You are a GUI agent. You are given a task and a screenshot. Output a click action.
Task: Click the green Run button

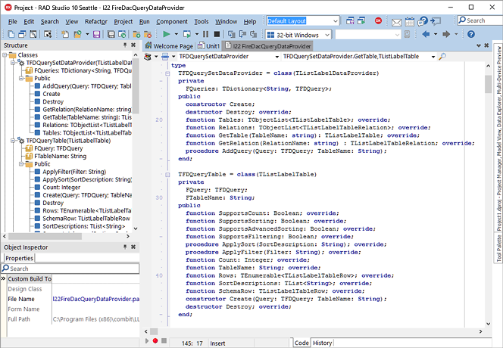(166, 34)
